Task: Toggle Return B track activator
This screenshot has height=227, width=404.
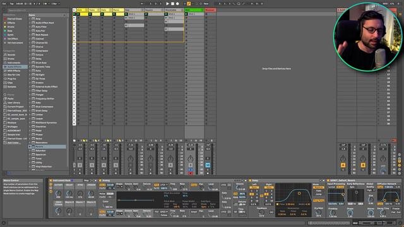Action: (x=363, y=165)
